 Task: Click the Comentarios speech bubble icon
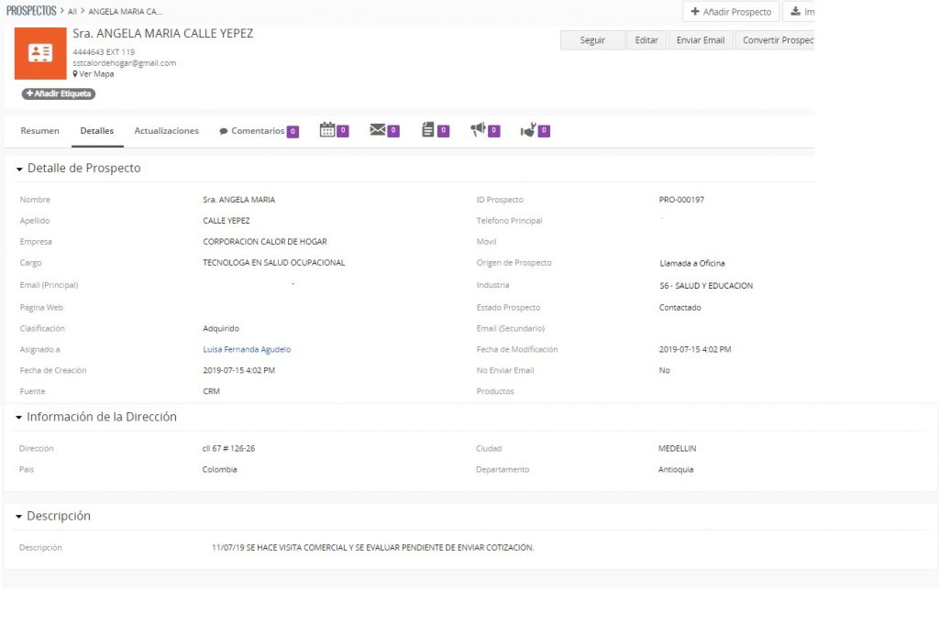pyautogui.click(x=224, y=131)
